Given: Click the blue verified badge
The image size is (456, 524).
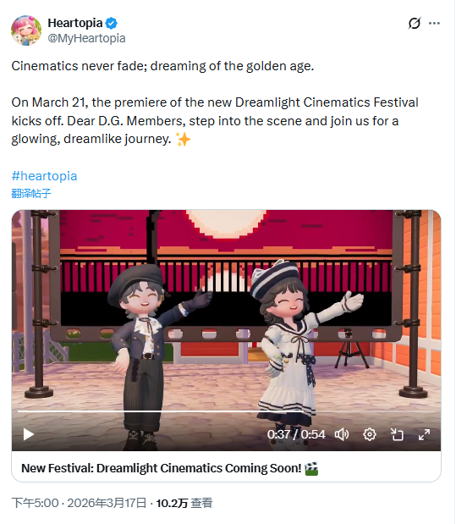Looking at the screenshot, I should (x=111, y=24).
